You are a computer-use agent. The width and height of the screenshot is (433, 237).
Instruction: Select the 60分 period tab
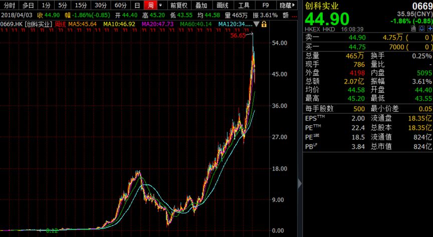pos(121,5)
